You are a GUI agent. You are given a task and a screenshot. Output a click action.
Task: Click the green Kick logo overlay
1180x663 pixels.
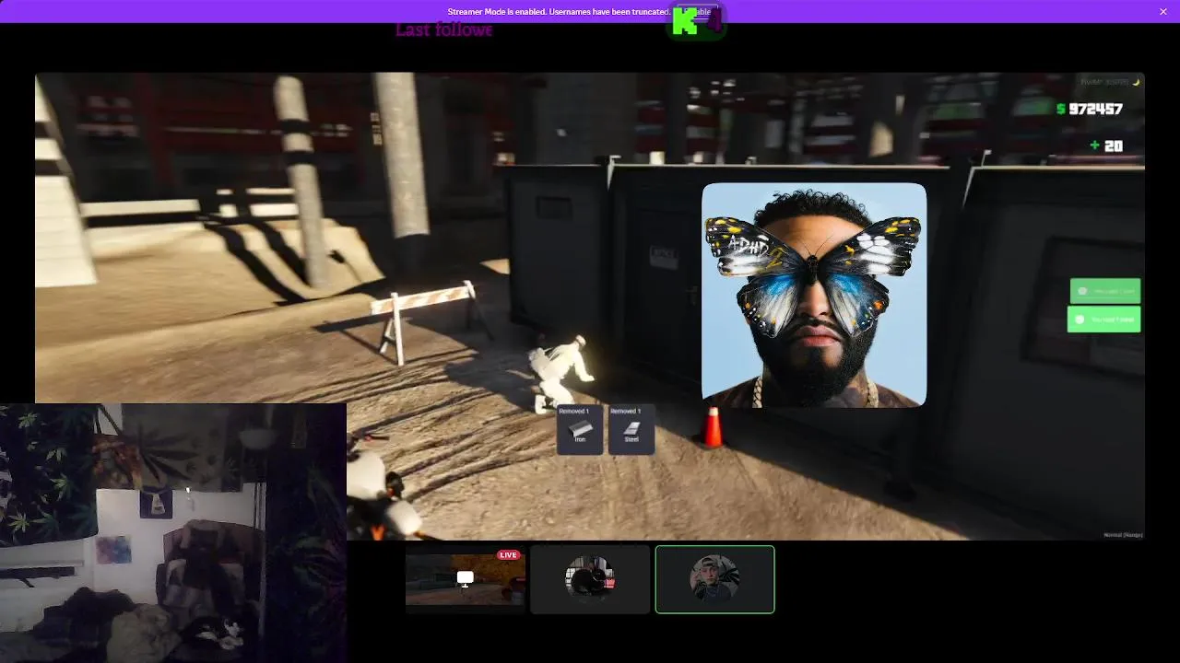(x=696, y=22)
